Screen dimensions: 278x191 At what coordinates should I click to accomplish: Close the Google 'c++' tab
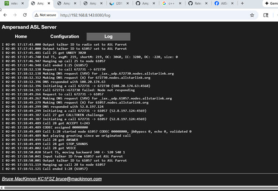(180, 3)
